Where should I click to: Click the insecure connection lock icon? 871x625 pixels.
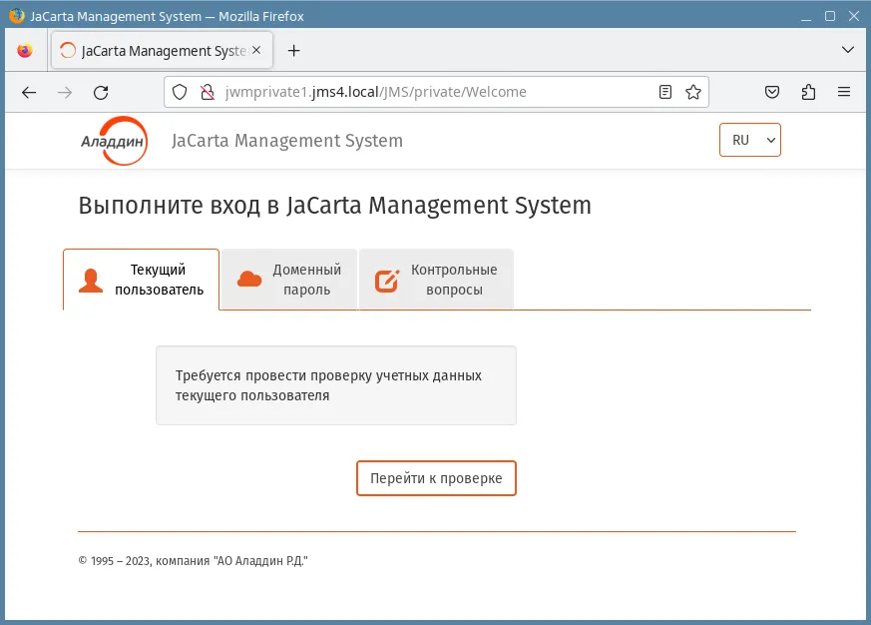(x=208, y=92)
